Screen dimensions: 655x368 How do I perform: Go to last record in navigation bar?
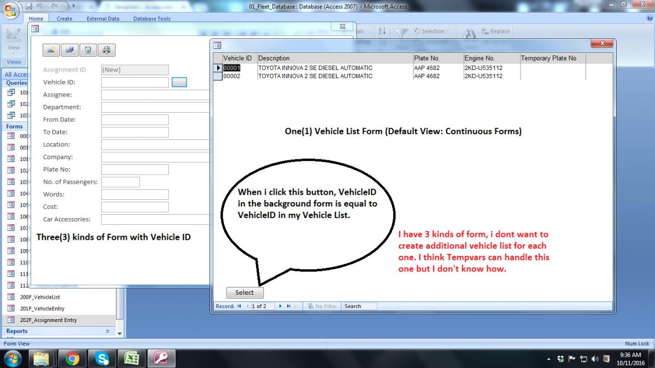[x=288, y=306]
